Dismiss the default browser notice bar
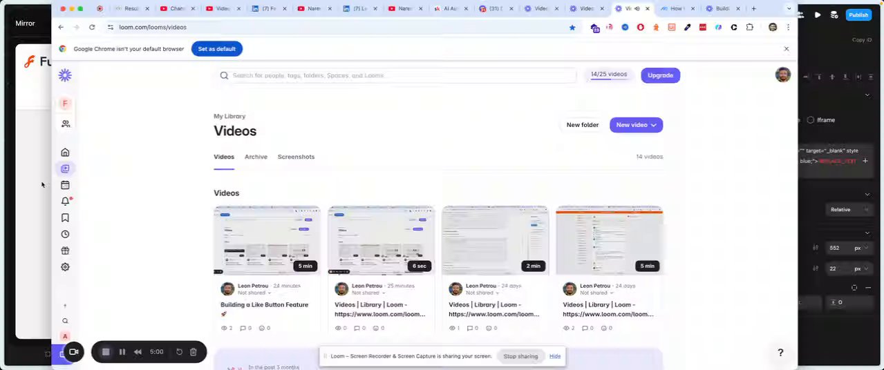884x370 pixels. (786, 49)
